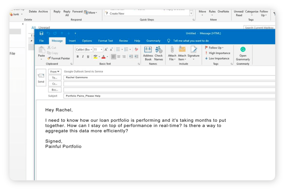Open the Follow Up flag menu
This screenshot has width=286, height=191.
pos(214,48)
